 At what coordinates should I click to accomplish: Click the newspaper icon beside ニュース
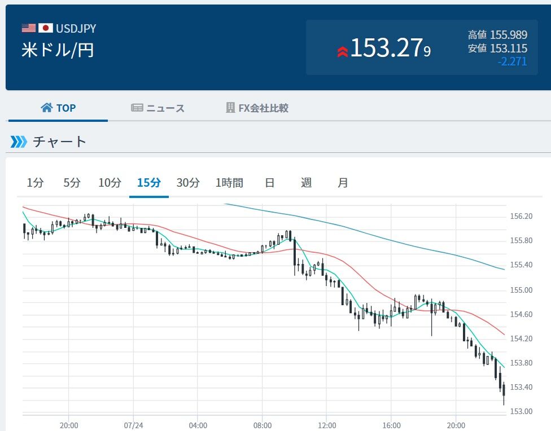point(137,108)
